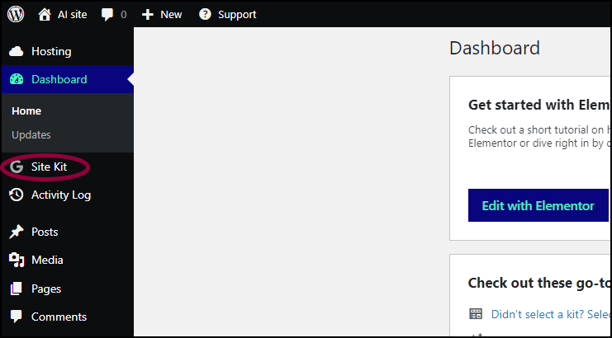Follow the "Didn't select a kit?" link
Screen dimensions: 612x338
[551, 314]
